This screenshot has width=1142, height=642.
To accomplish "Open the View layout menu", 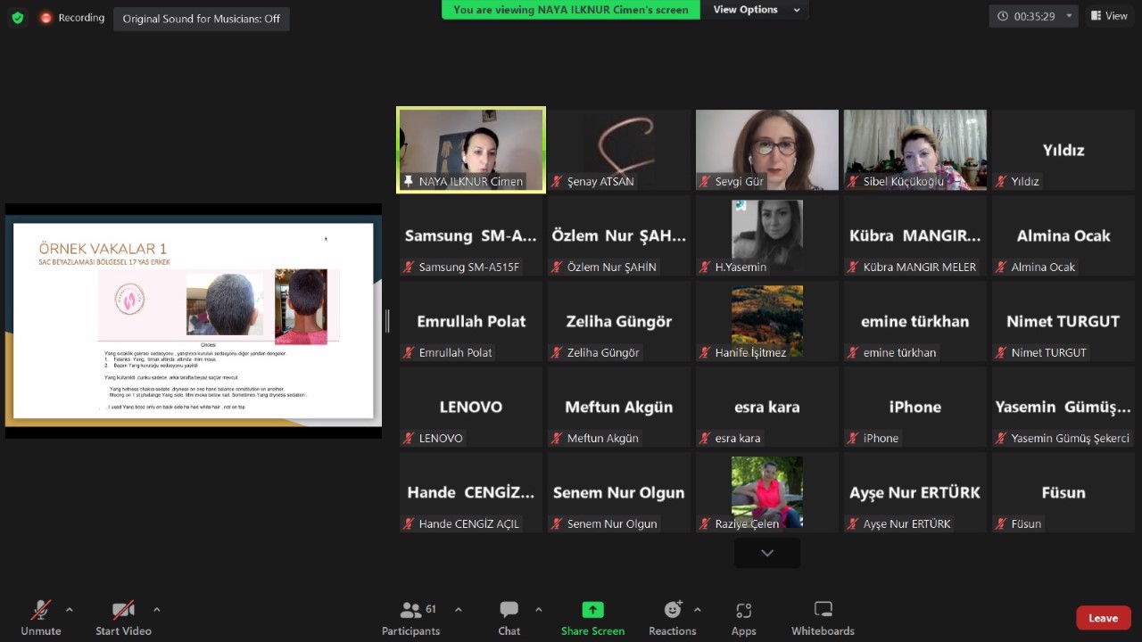I will point(1109,16).
